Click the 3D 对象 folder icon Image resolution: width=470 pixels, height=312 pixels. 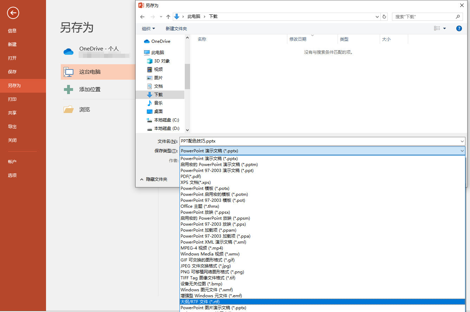pos(150,61)
